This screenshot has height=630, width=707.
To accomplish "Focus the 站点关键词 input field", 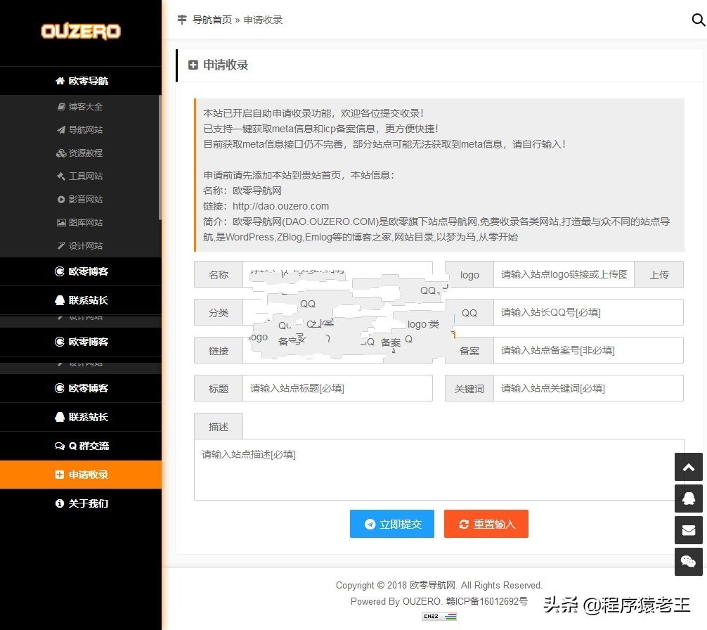I will click(588, 388).
